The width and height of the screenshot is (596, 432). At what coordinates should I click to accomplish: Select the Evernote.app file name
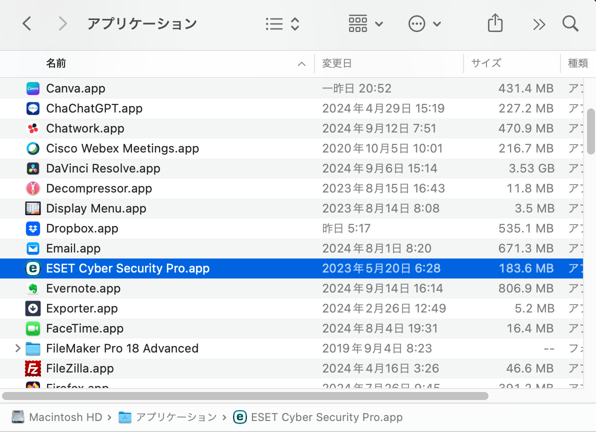point(83,288)
